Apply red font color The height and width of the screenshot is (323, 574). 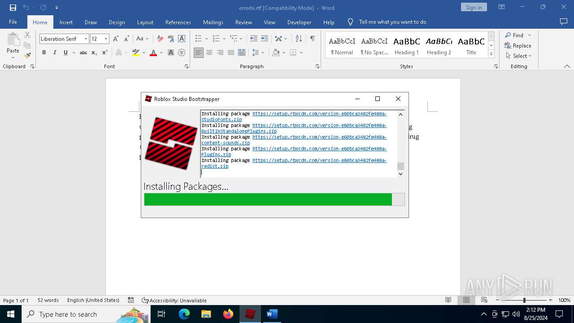click(x=153, y=52)
